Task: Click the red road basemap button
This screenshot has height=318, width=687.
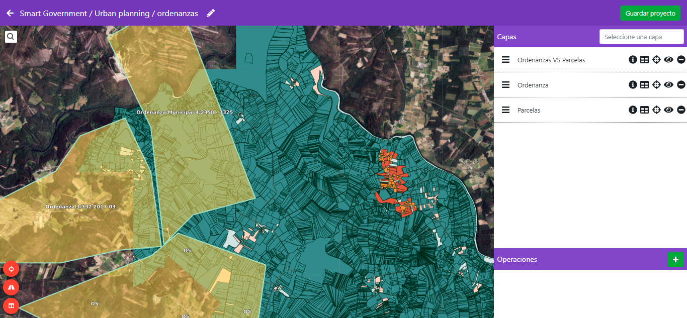Action: [x=11, y=287]
